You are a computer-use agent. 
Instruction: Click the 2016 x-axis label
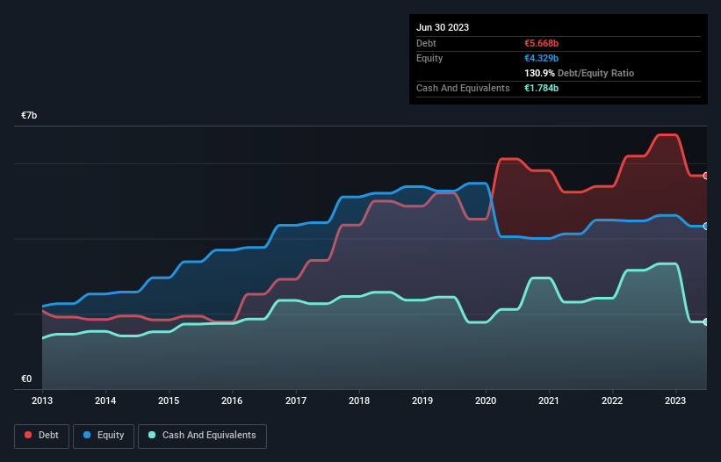pos(233,400)
